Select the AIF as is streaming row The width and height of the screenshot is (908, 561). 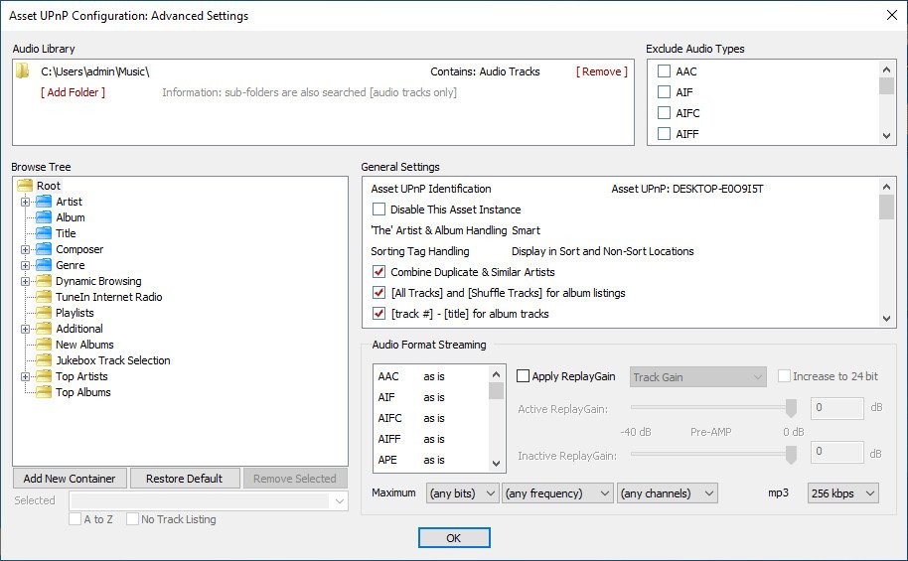pyautogui.click(x=431, y=397)
